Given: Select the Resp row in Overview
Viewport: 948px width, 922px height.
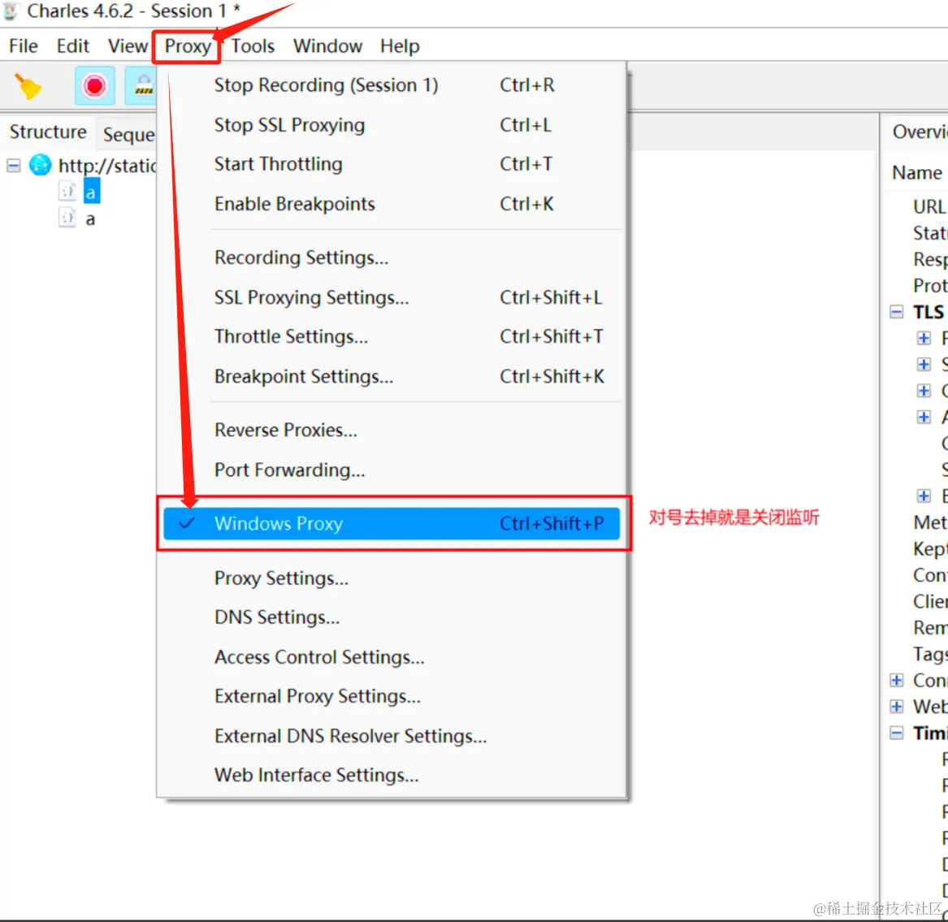Looking at the screenshot, I should click(930, 259).
